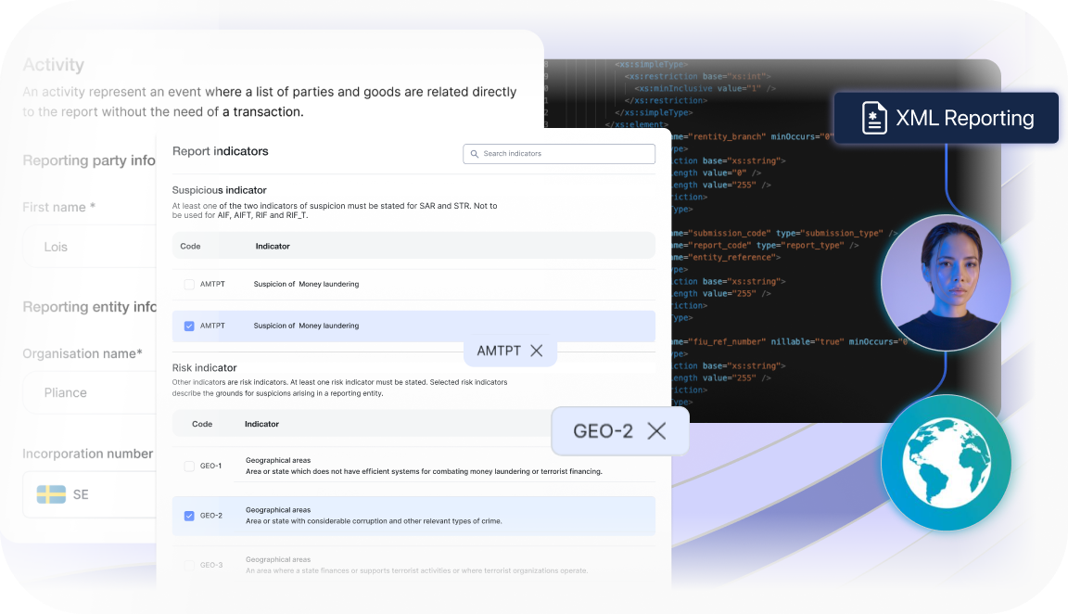Click the entity_reference line in XML code
The width and height of the screenshot is (1068, 614).
point(726,258)
